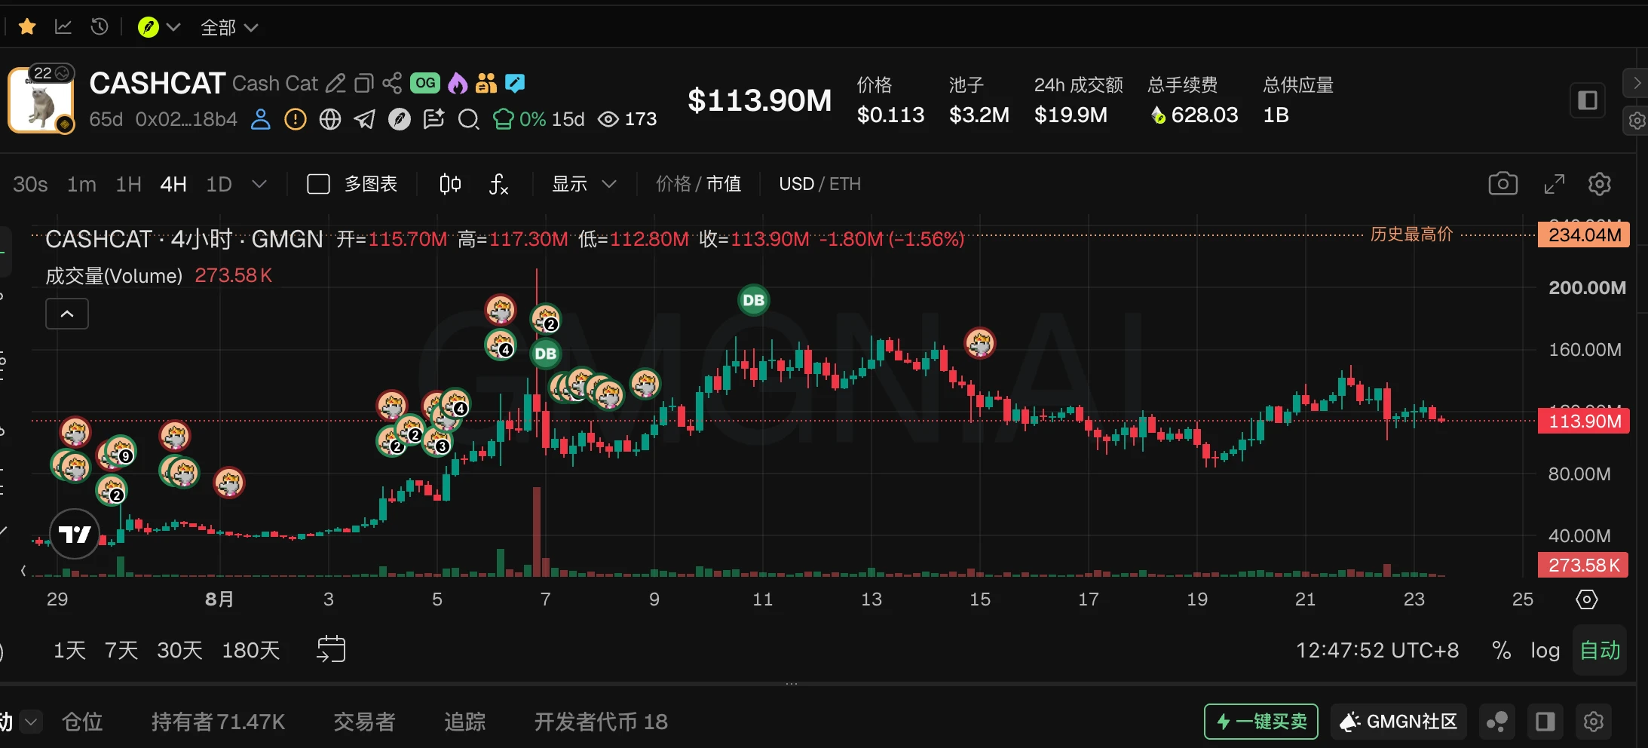
Task: Take chart snapshot with camera icon
Action: [1503, 184]
